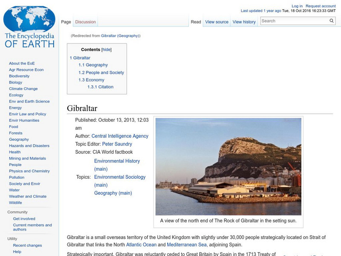Viewport: 341px width, 256px height.
Task: Select the Read tab
Action: [x=196, y=22]
